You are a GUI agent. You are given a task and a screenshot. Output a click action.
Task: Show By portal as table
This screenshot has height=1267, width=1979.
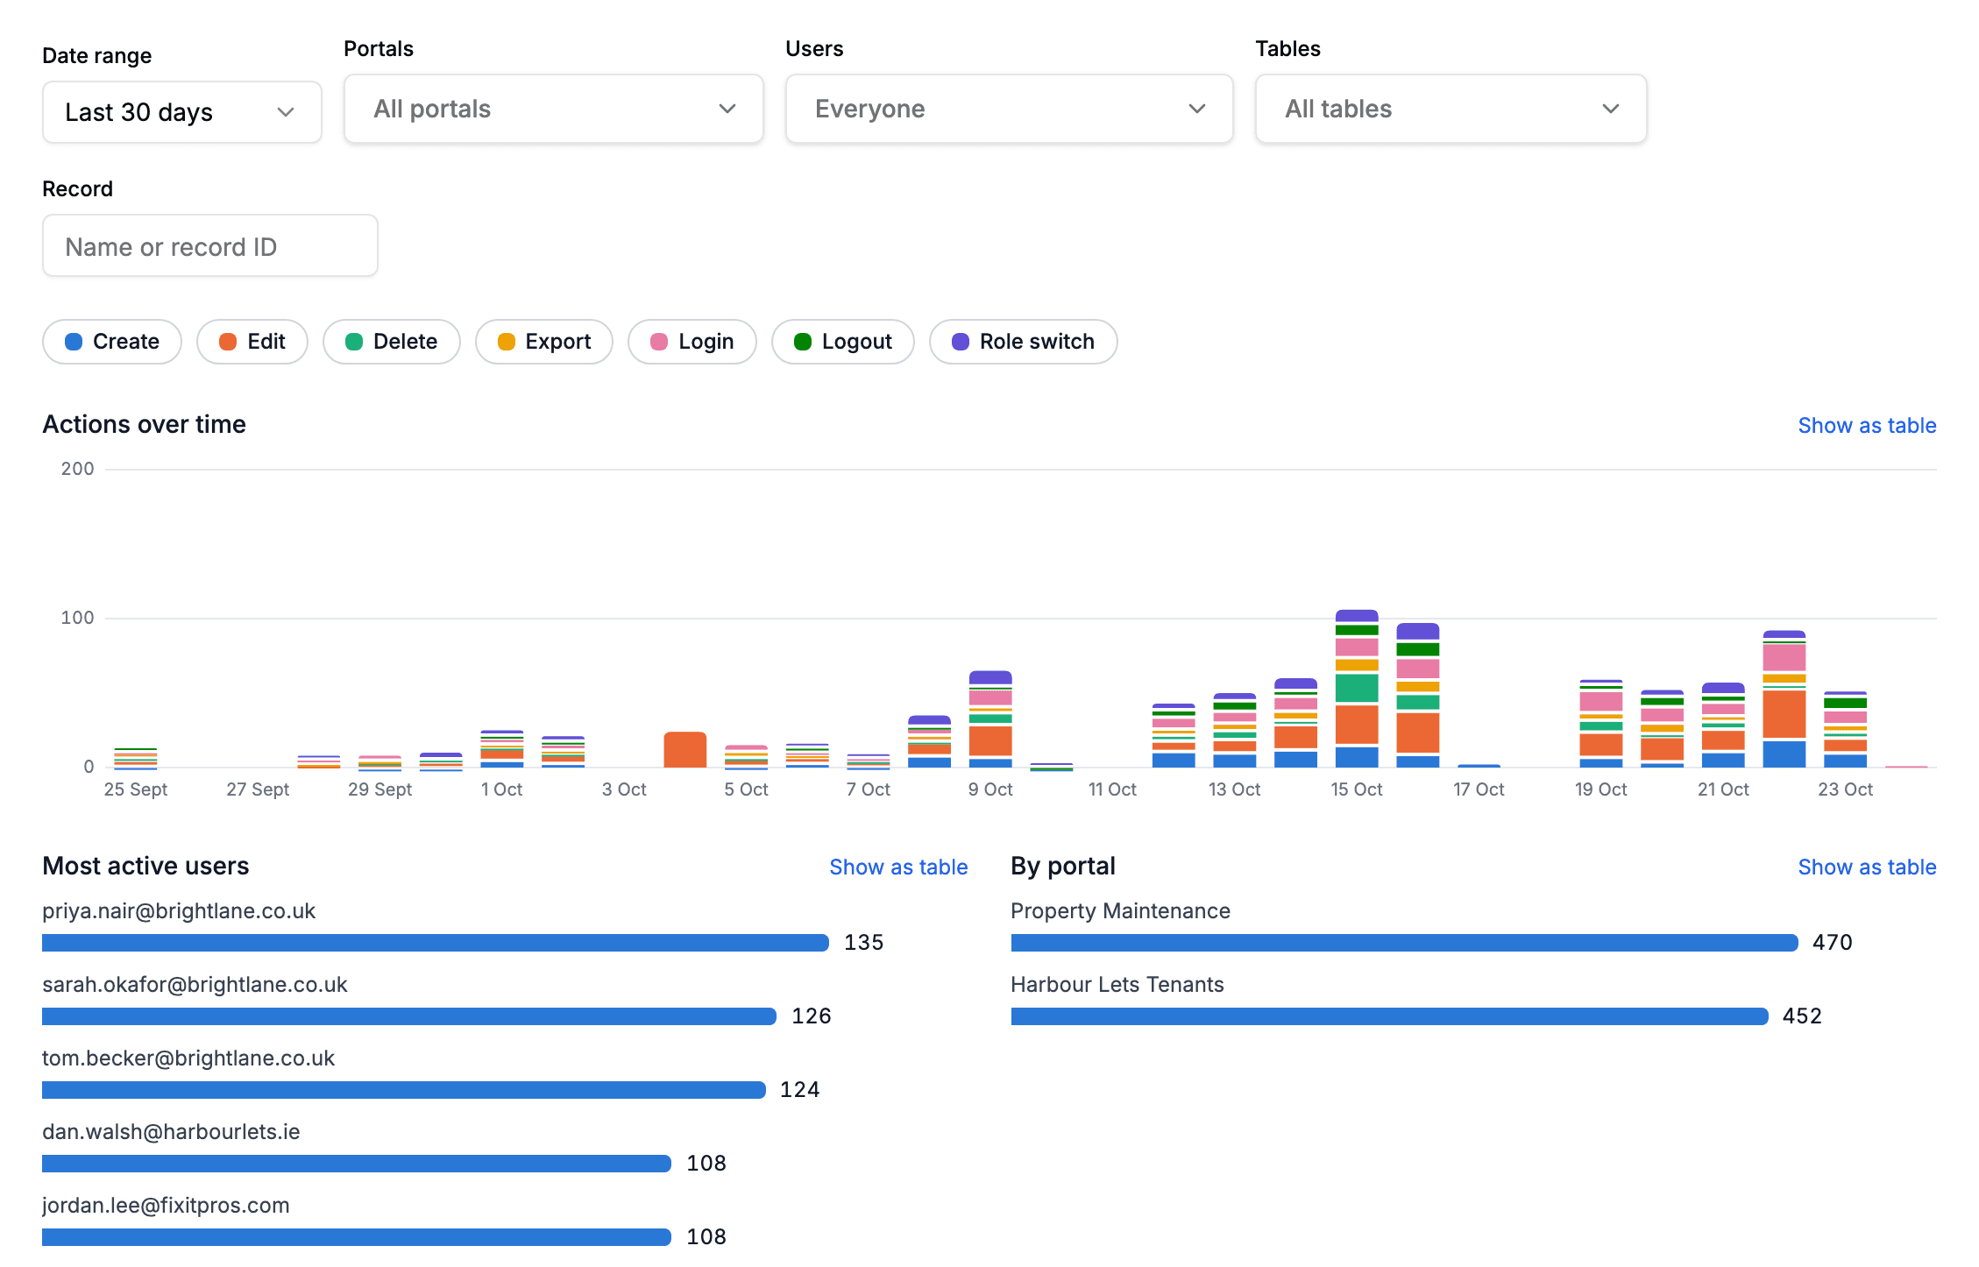(x=1867, y=867)
